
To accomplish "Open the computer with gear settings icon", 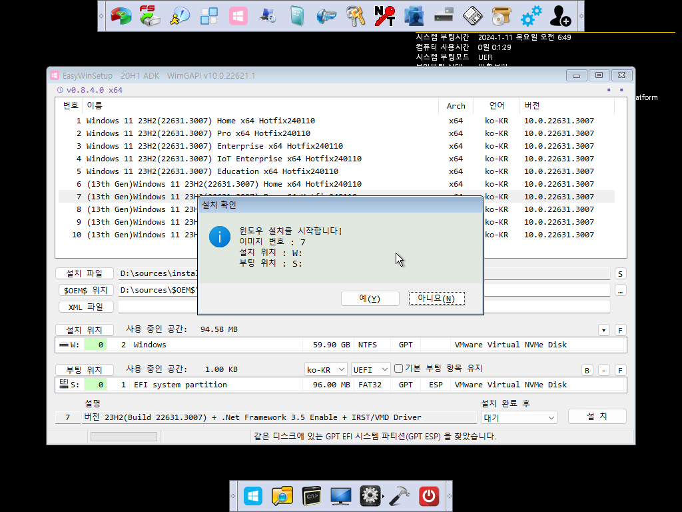I will [x=268, y=16].
